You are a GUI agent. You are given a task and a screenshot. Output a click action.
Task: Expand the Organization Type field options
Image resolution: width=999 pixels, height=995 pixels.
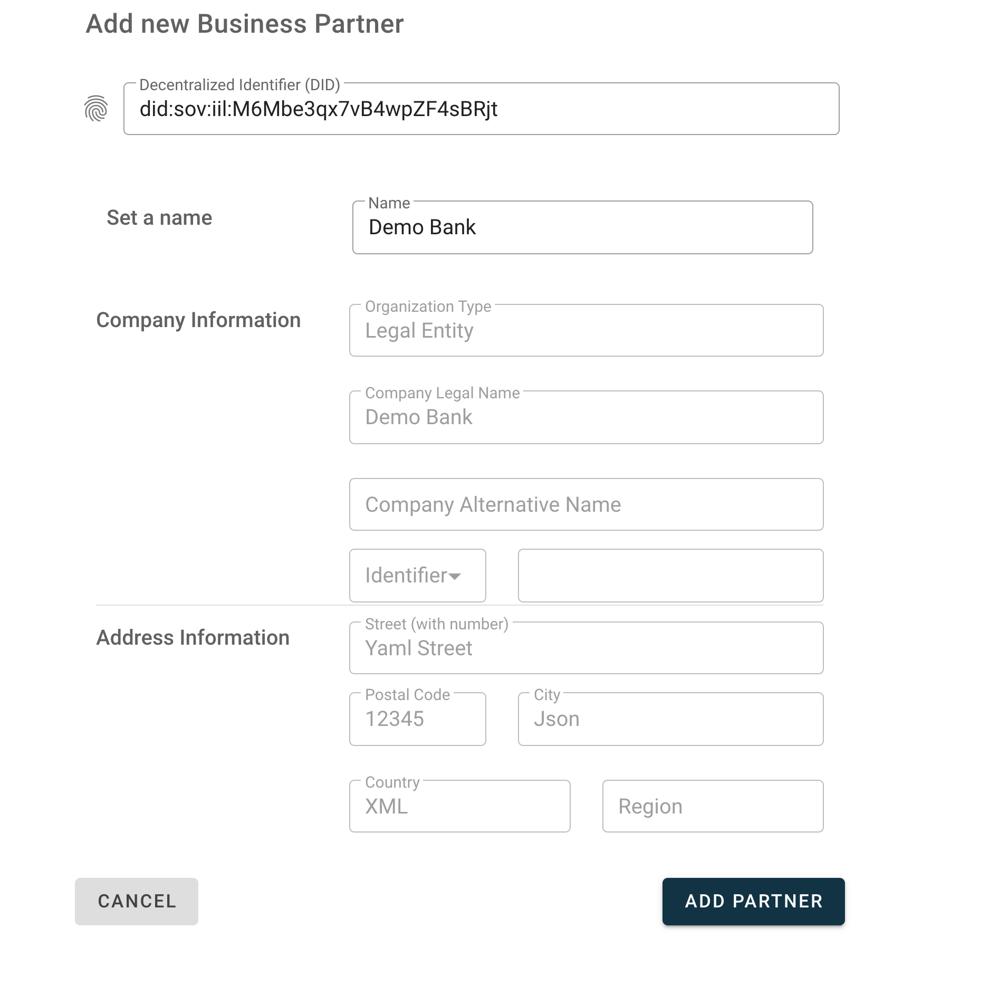[585, 330]
